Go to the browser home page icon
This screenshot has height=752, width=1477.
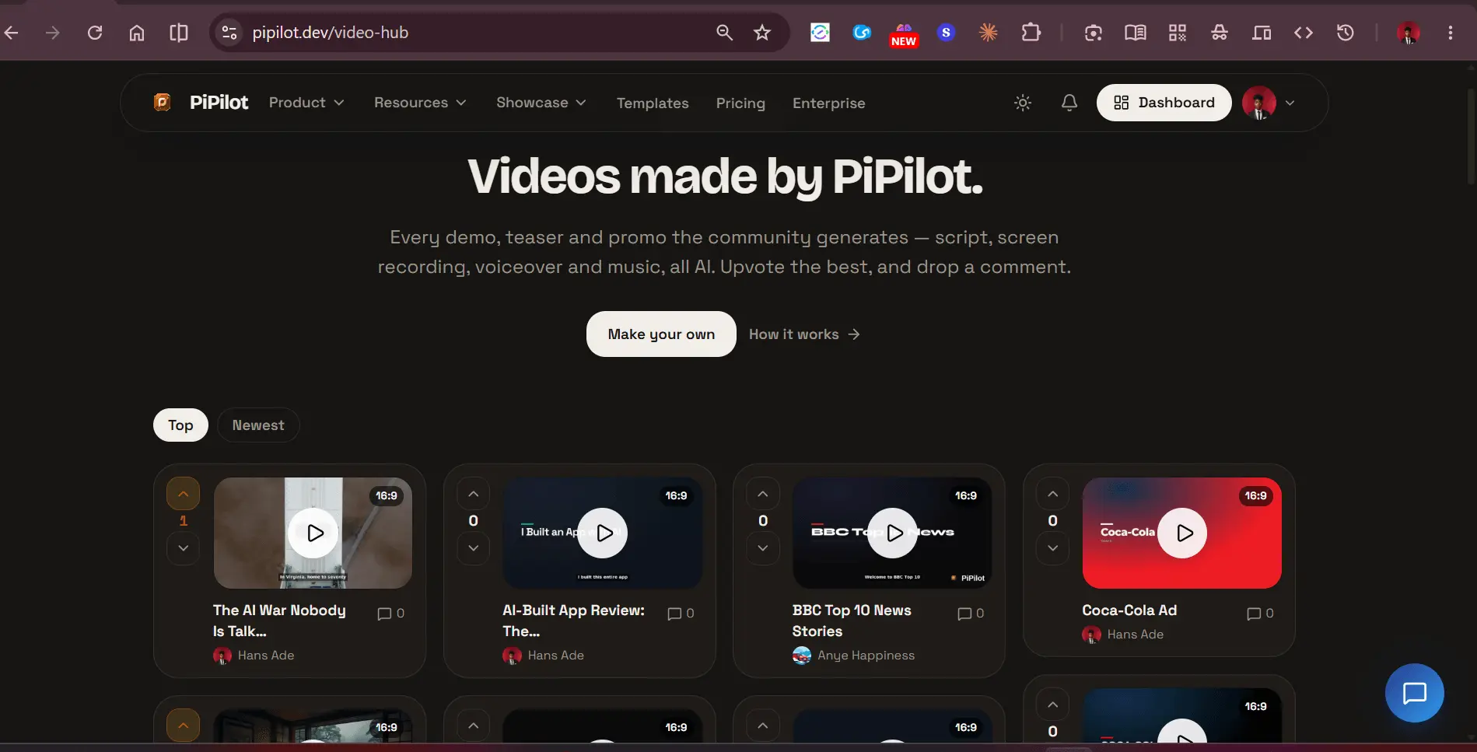(x=137, y=33)
